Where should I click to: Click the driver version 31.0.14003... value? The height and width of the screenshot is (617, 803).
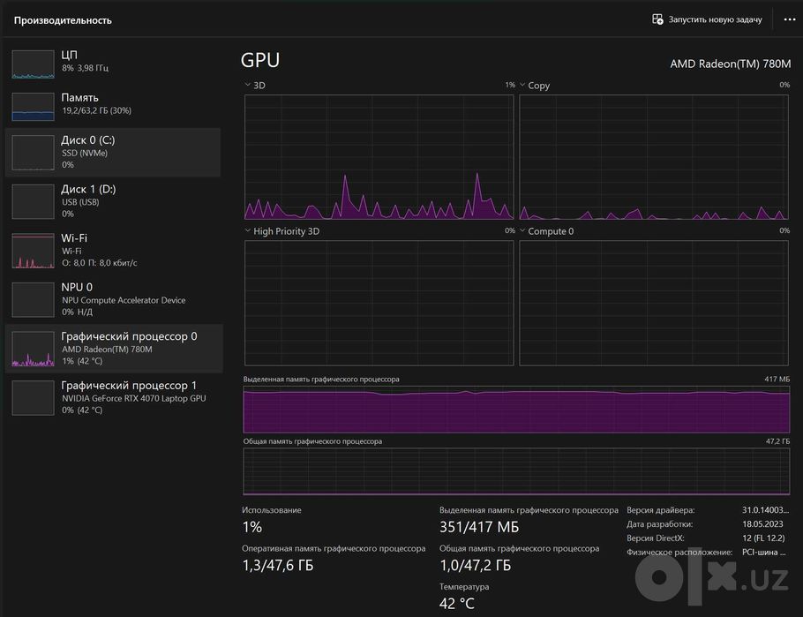(766, 510)
